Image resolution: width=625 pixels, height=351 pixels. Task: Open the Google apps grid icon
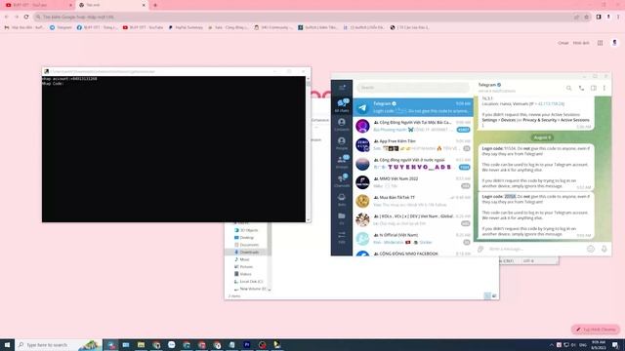click(x=600, y=43)
